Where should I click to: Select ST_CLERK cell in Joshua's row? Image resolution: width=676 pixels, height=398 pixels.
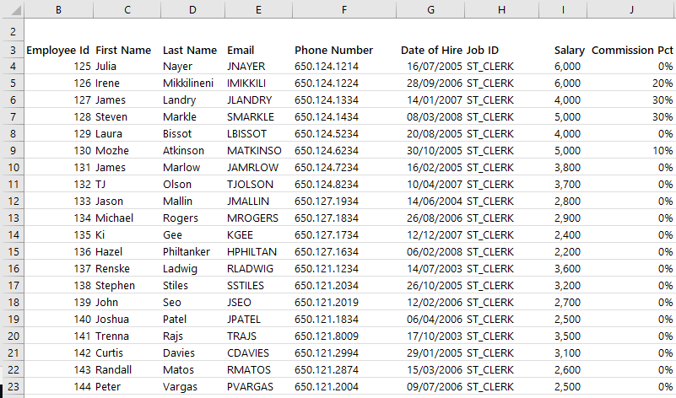[x=501, y=319]
